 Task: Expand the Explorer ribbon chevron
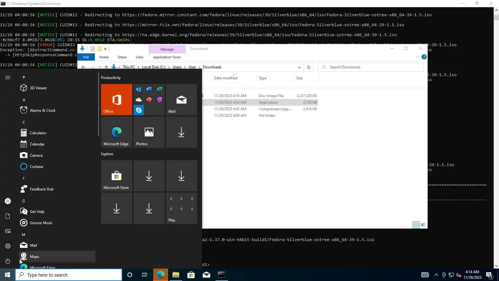point(417,57)
